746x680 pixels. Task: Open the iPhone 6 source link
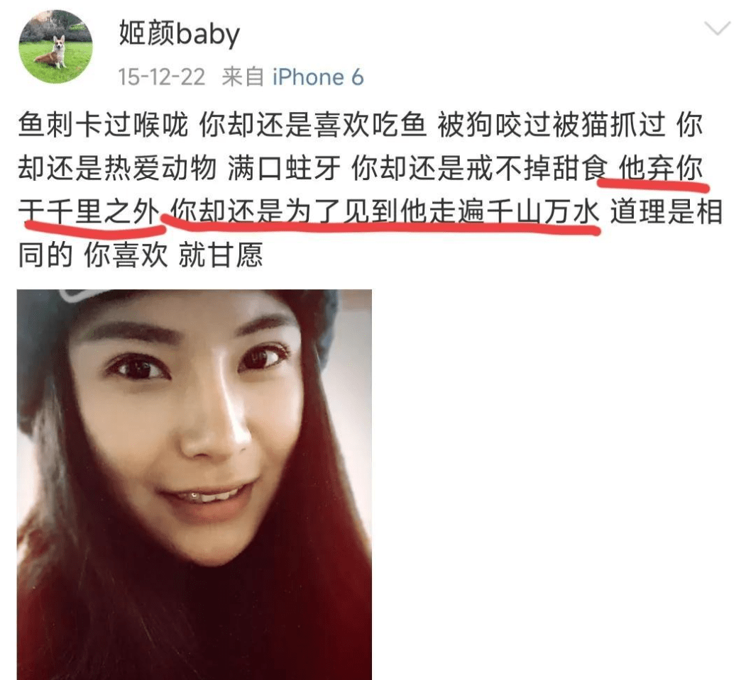(318, 77)
